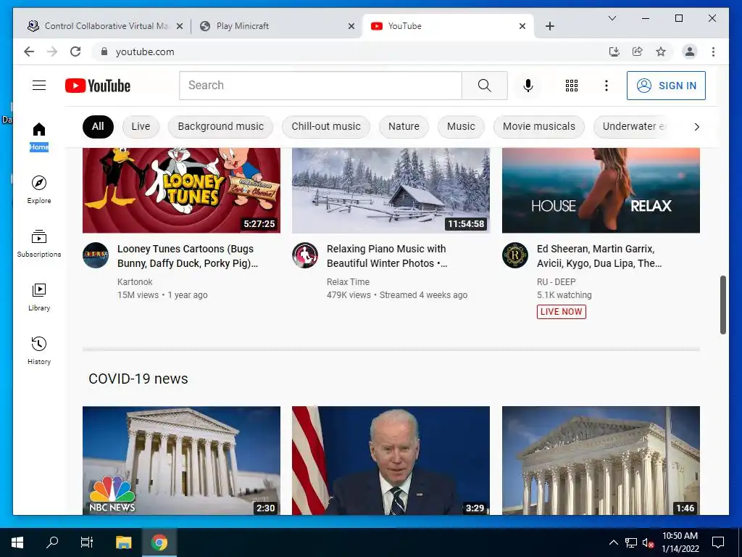Open Kartonok channel avatar

[x=96, y=255]
